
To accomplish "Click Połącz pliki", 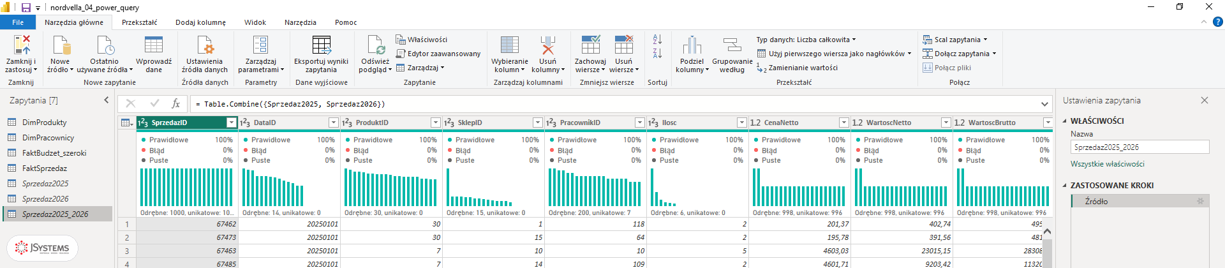I will pyautogui.click(x=946, y=68).
